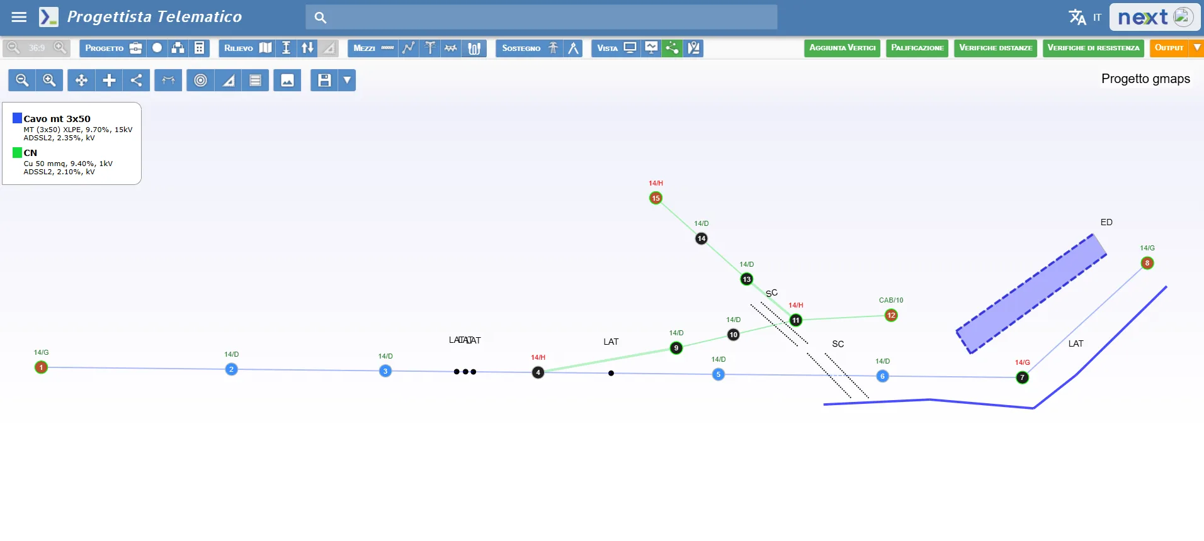Select support node 9
Image resolution: width=1204 pixels, height=541 pixels.
point(676,348)
